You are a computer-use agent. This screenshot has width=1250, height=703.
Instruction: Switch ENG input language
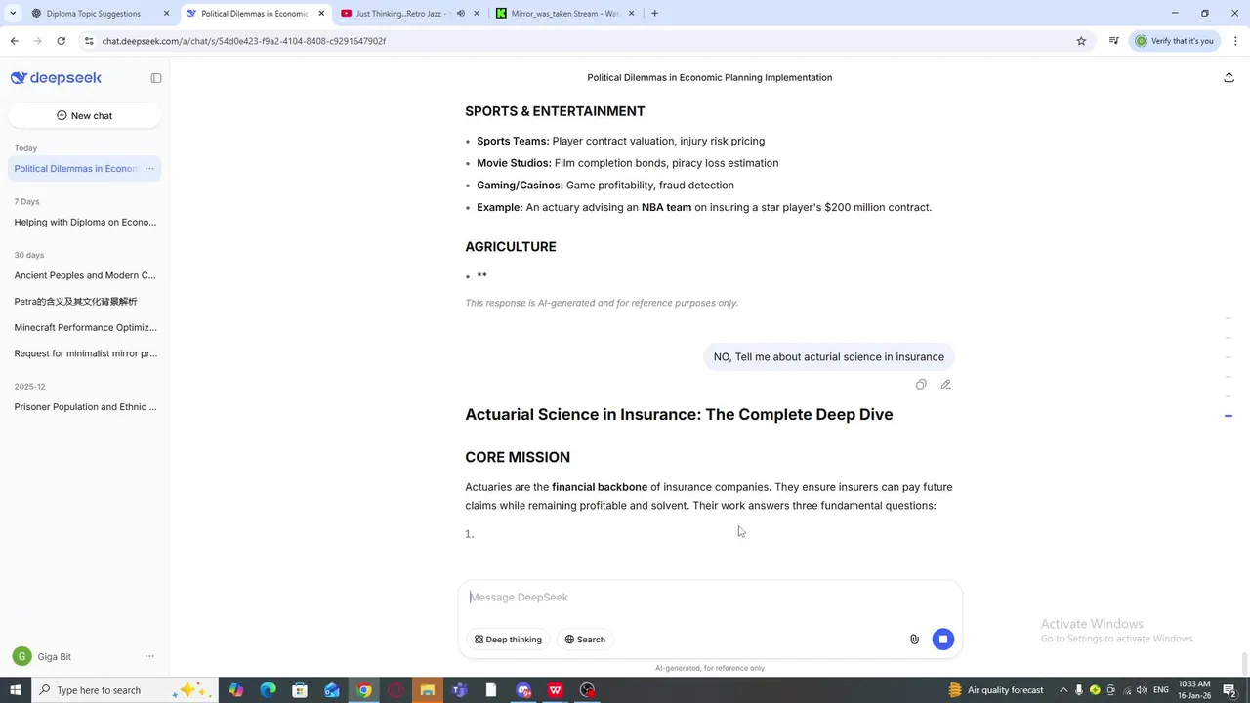(1161, 690)
